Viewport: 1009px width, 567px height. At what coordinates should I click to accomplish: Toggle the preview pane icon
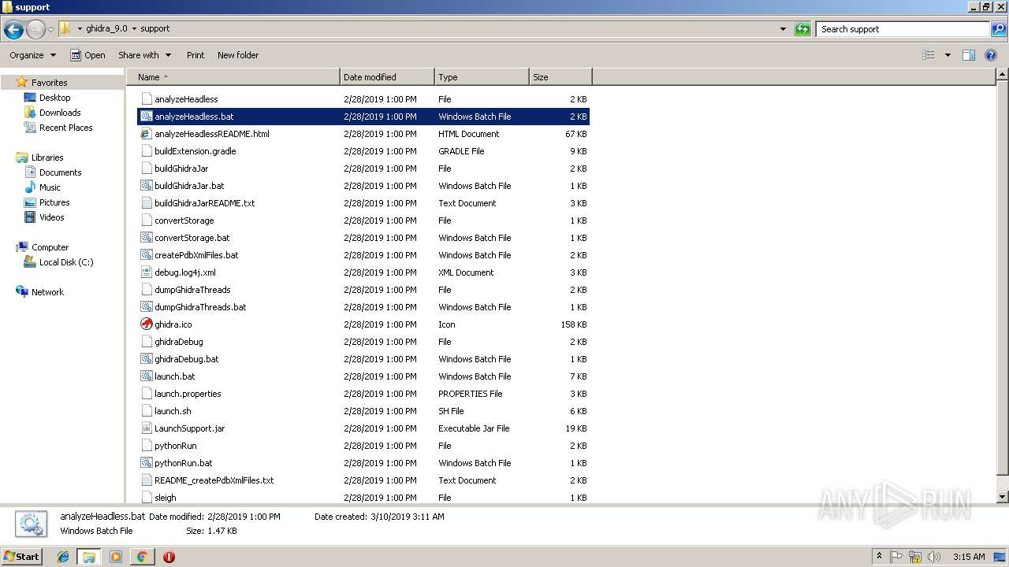(969, 55)
